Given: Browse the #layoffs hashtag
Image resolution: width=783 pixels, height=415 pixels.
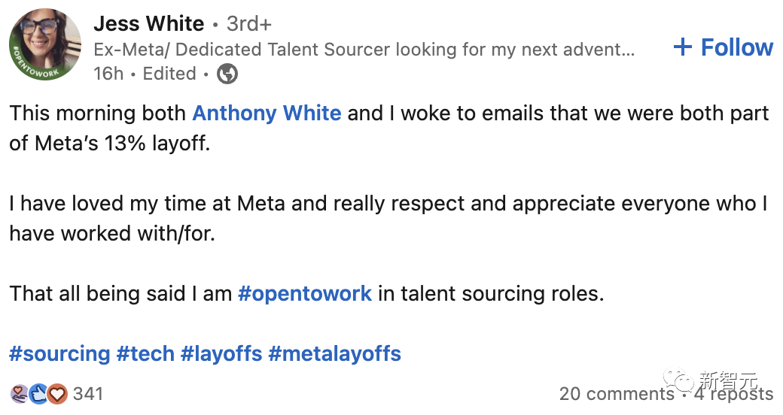Looking at the screenshot, I should [x=221, y=353].
